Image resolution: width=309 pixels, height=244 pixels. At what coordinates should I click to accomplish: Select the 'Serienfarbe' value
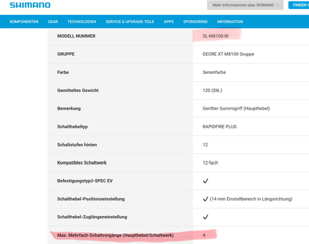[214, 72]
